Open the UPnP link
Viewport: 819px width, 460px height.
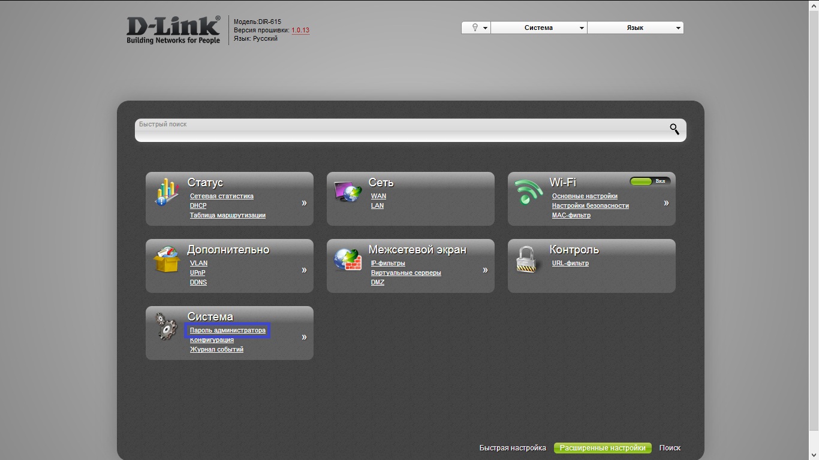click(x=198, y=273)
